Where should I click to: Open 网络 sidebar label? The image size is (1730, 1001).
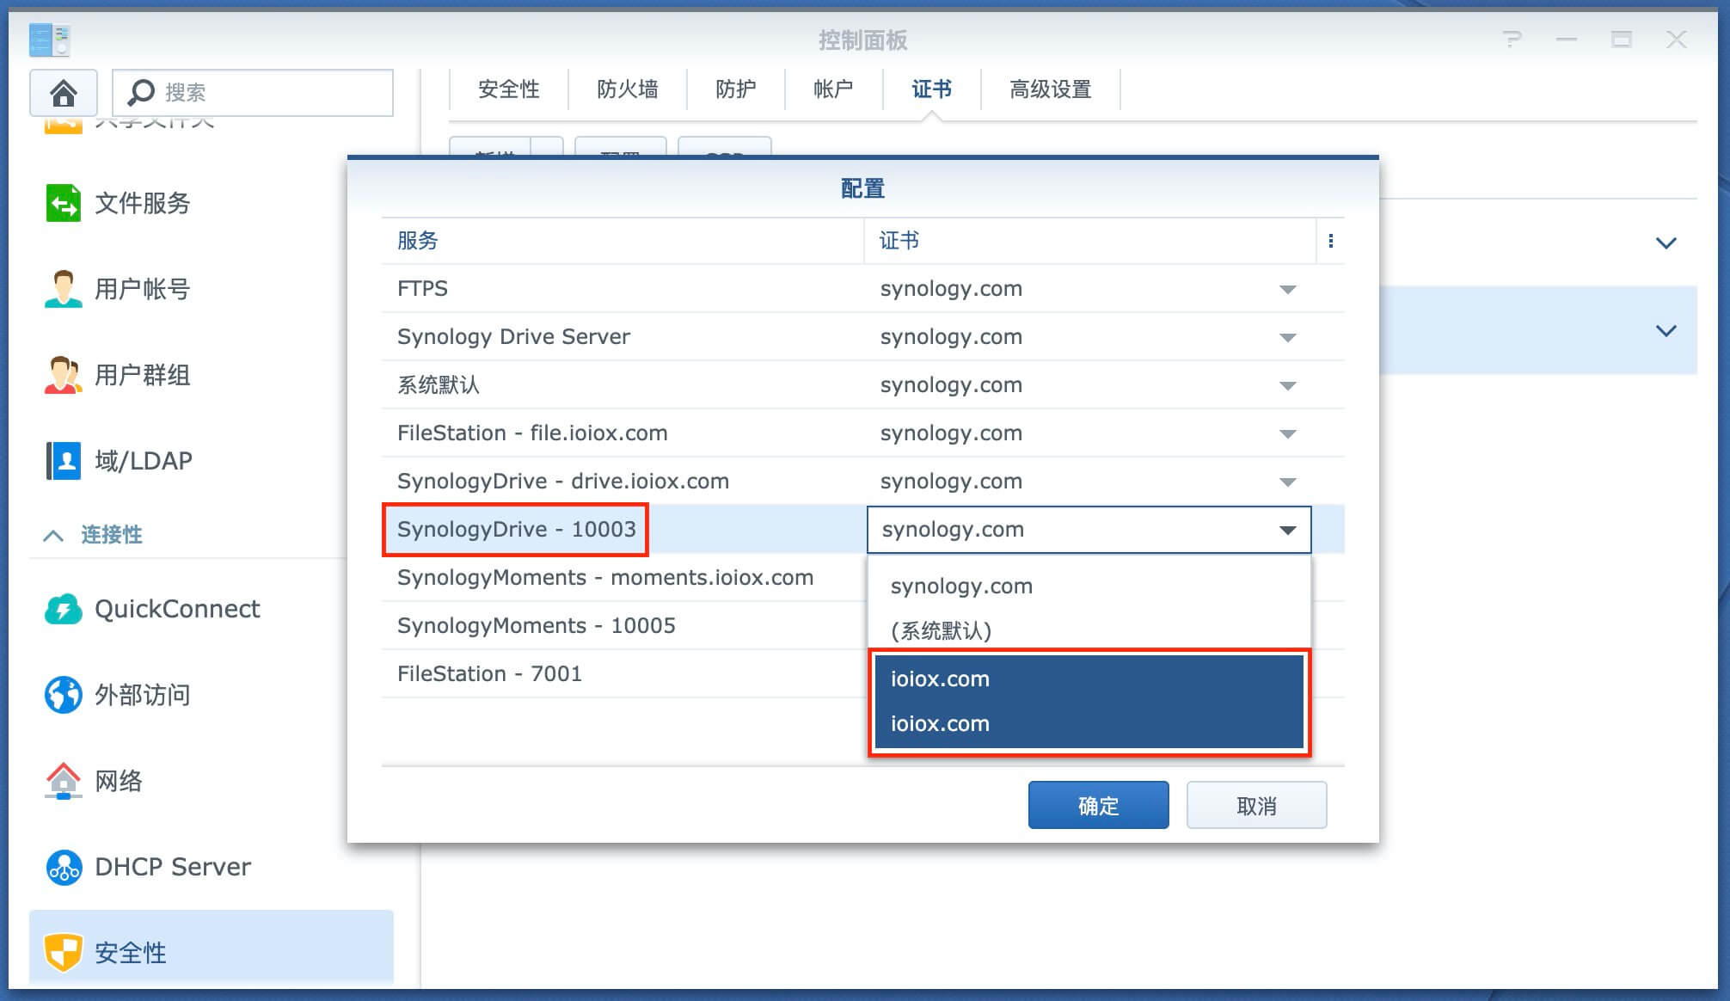coord(119,781)
